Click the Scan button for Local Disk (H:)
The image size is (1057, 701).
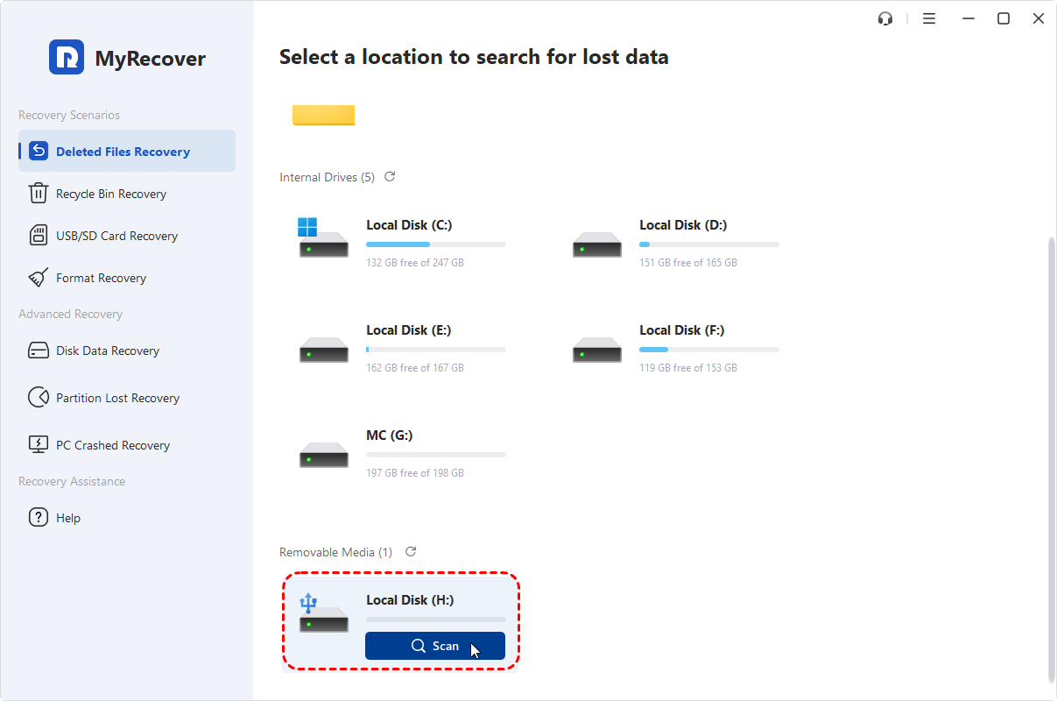(435, 646)
